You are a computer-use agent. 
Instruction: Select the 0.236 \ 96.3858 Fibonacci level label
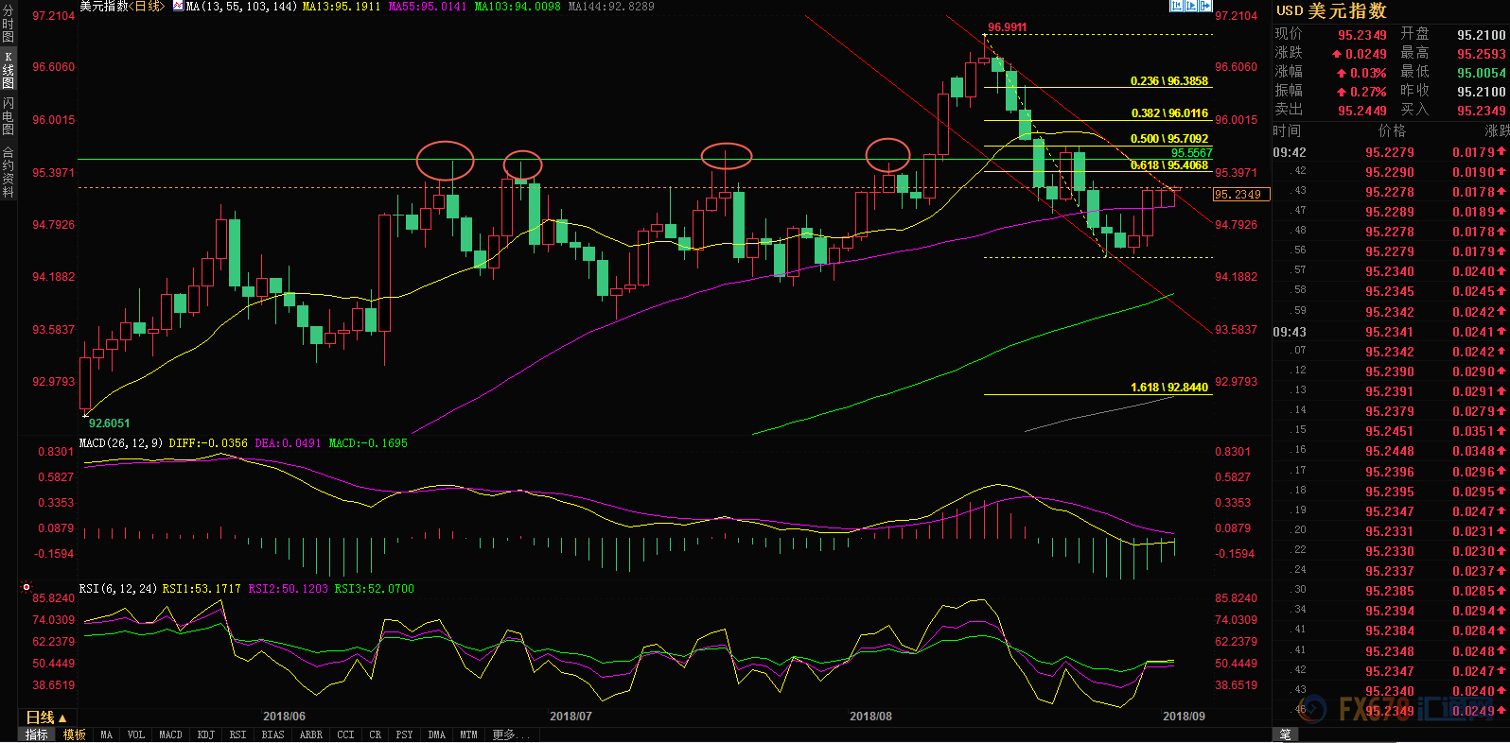[x=1169, y=81]
